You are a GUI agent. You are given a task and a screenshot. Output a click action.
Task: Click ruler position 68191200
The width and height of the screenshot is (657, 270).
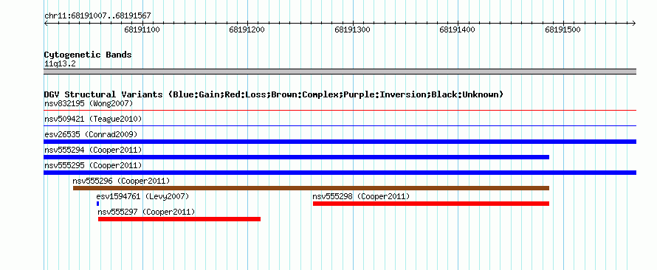click(x=247, y=30)
